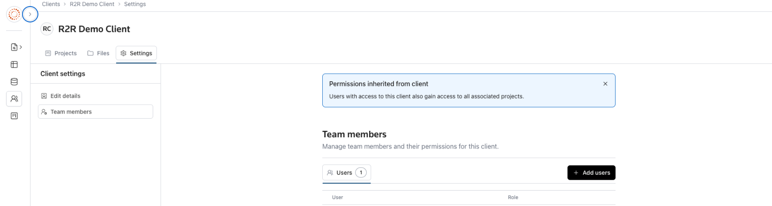
Task: Dismiss the permissions inherited notice
Action: point(605,84)
